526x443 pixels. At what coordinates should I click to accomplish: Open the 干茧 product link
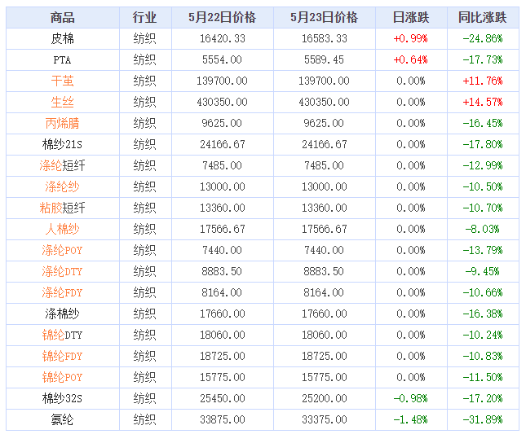[x=62, y=81]
